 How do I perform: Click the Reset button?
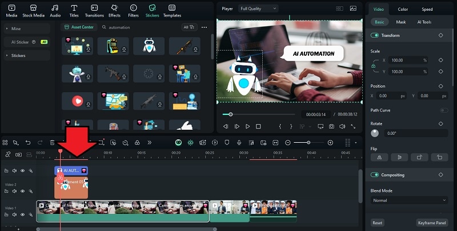pos(377,223)
